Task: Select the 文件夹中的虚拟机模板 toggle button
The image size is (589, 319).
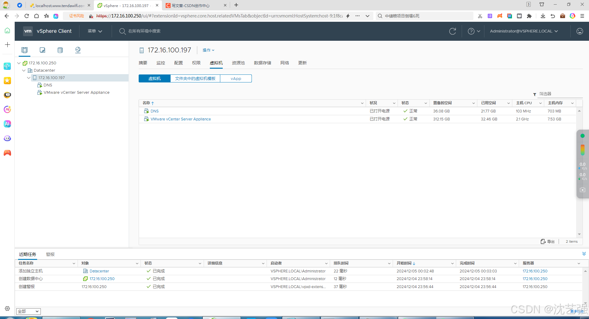Action: 195,78
